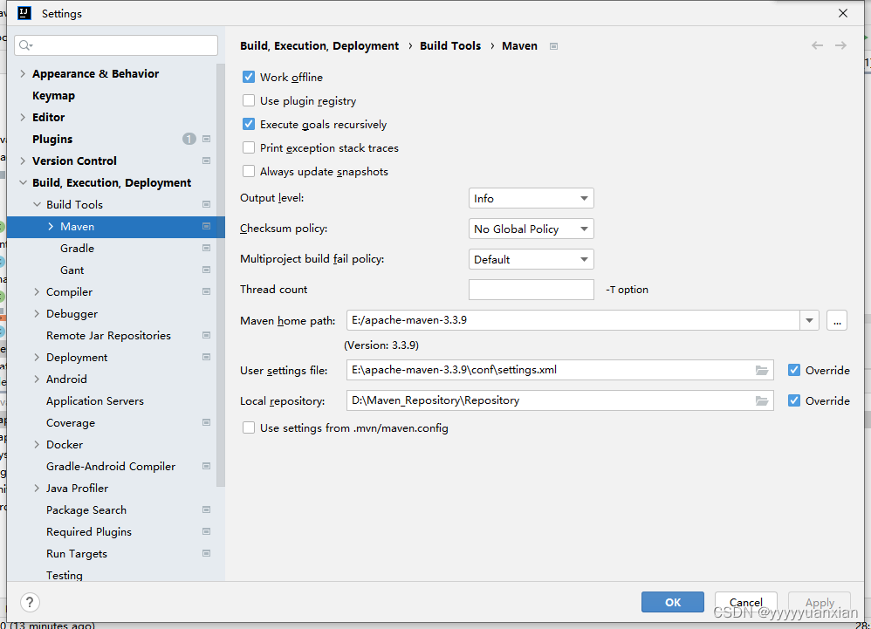This screenshot has height=629, width=871.
Task: Expand the Java Profiler node
Action: (x=37, y=489)
